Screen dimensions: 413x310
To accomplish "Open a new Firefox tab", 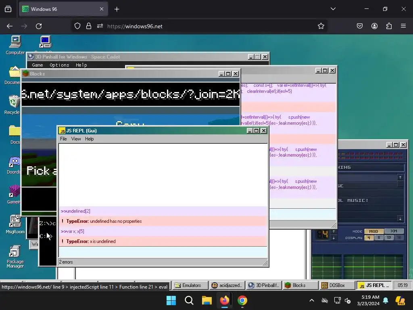I will coord(117,9).
